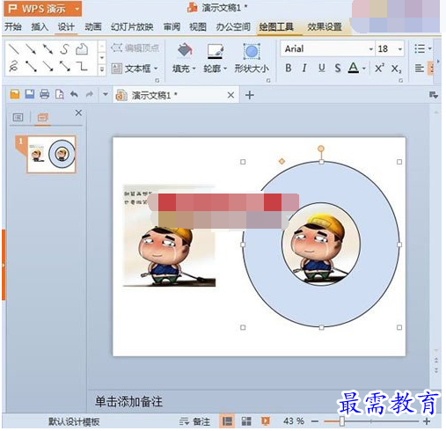Open the 审阅 ribbon tab
Viewport: 446px width, 431px height.
point(172,27)
